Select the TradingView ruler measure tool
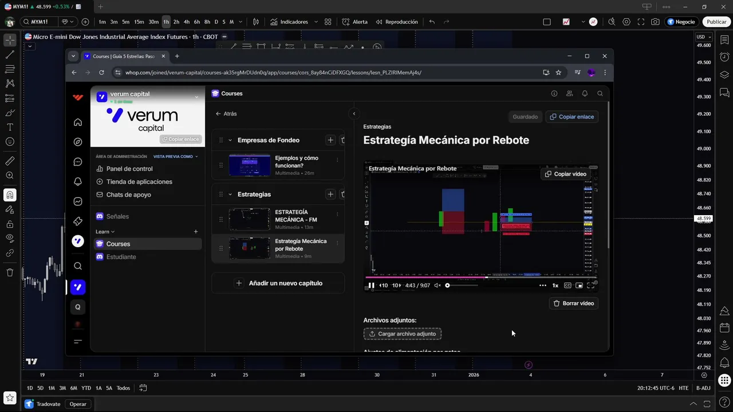This screenshot has width=733, height=412. (x=10, y=161)
